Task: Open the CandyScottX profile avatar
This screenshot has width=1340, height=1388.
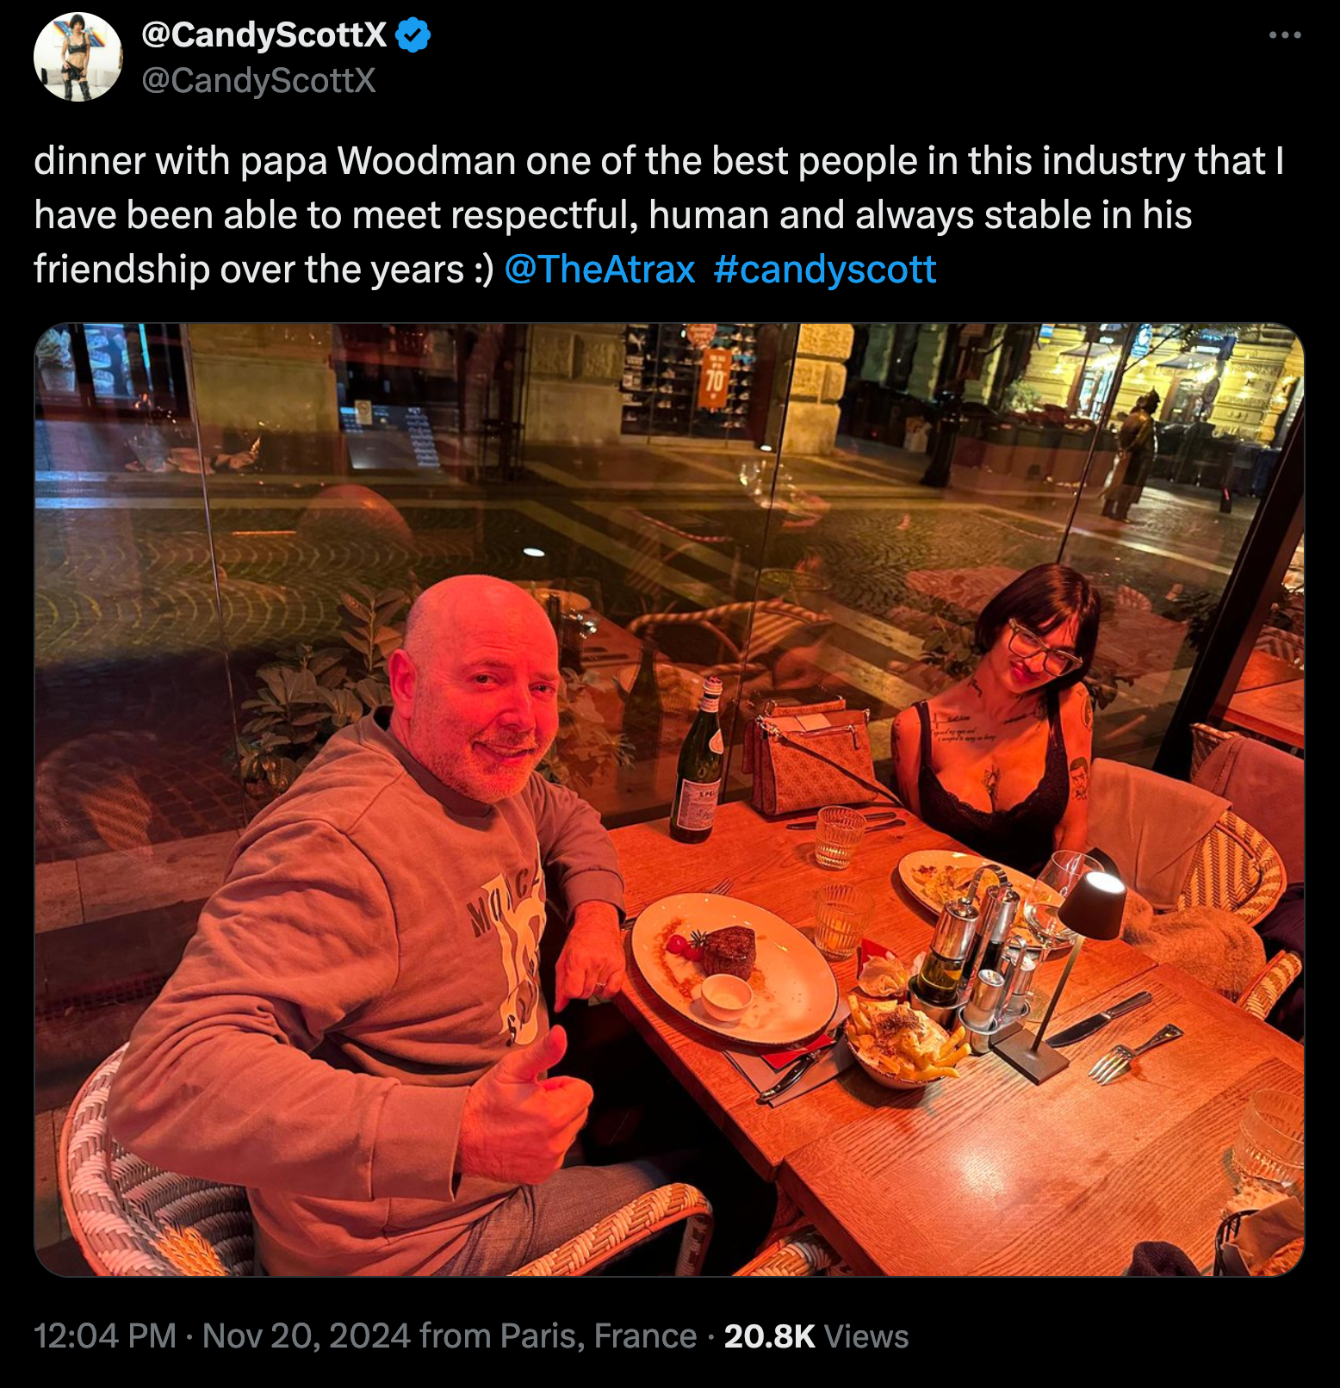Action: click(78, 58)
